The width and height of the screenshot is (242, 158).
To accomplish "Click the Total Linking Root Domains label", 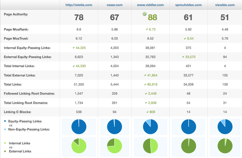I will point(26,103).
